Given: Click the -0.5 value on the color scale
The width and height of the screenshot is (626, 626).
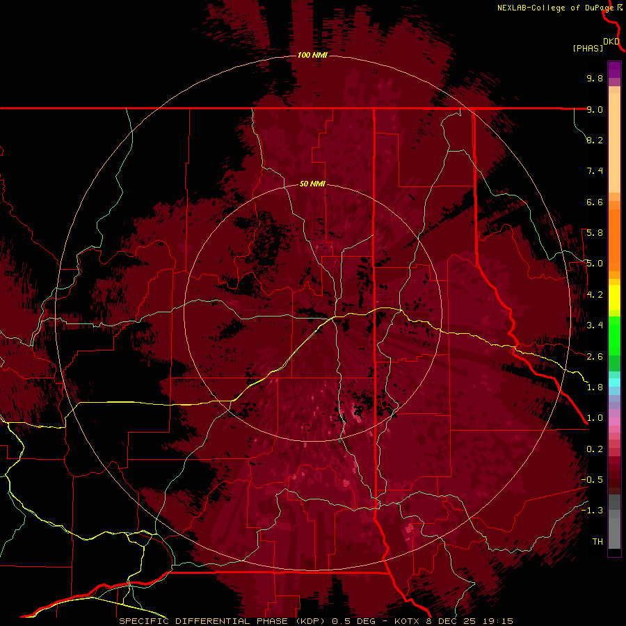Looking at the screenshot, I should pos(592,480).
